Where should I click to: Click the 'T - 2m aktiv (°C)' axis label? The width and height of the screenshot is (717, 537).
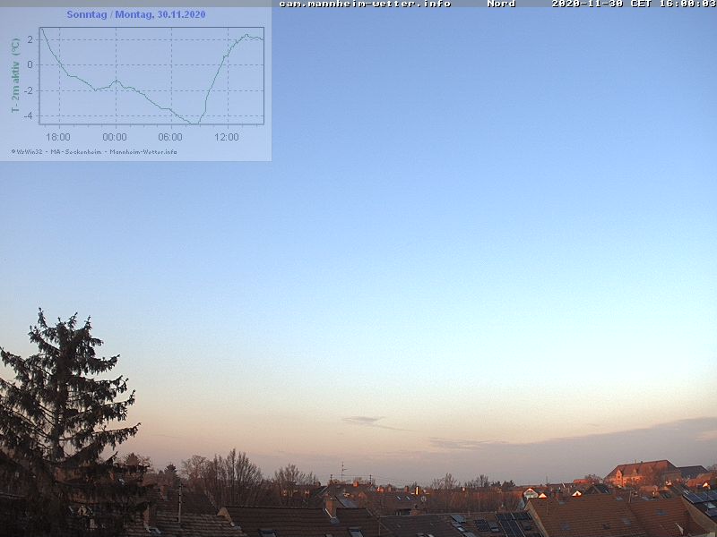[15, 75]
